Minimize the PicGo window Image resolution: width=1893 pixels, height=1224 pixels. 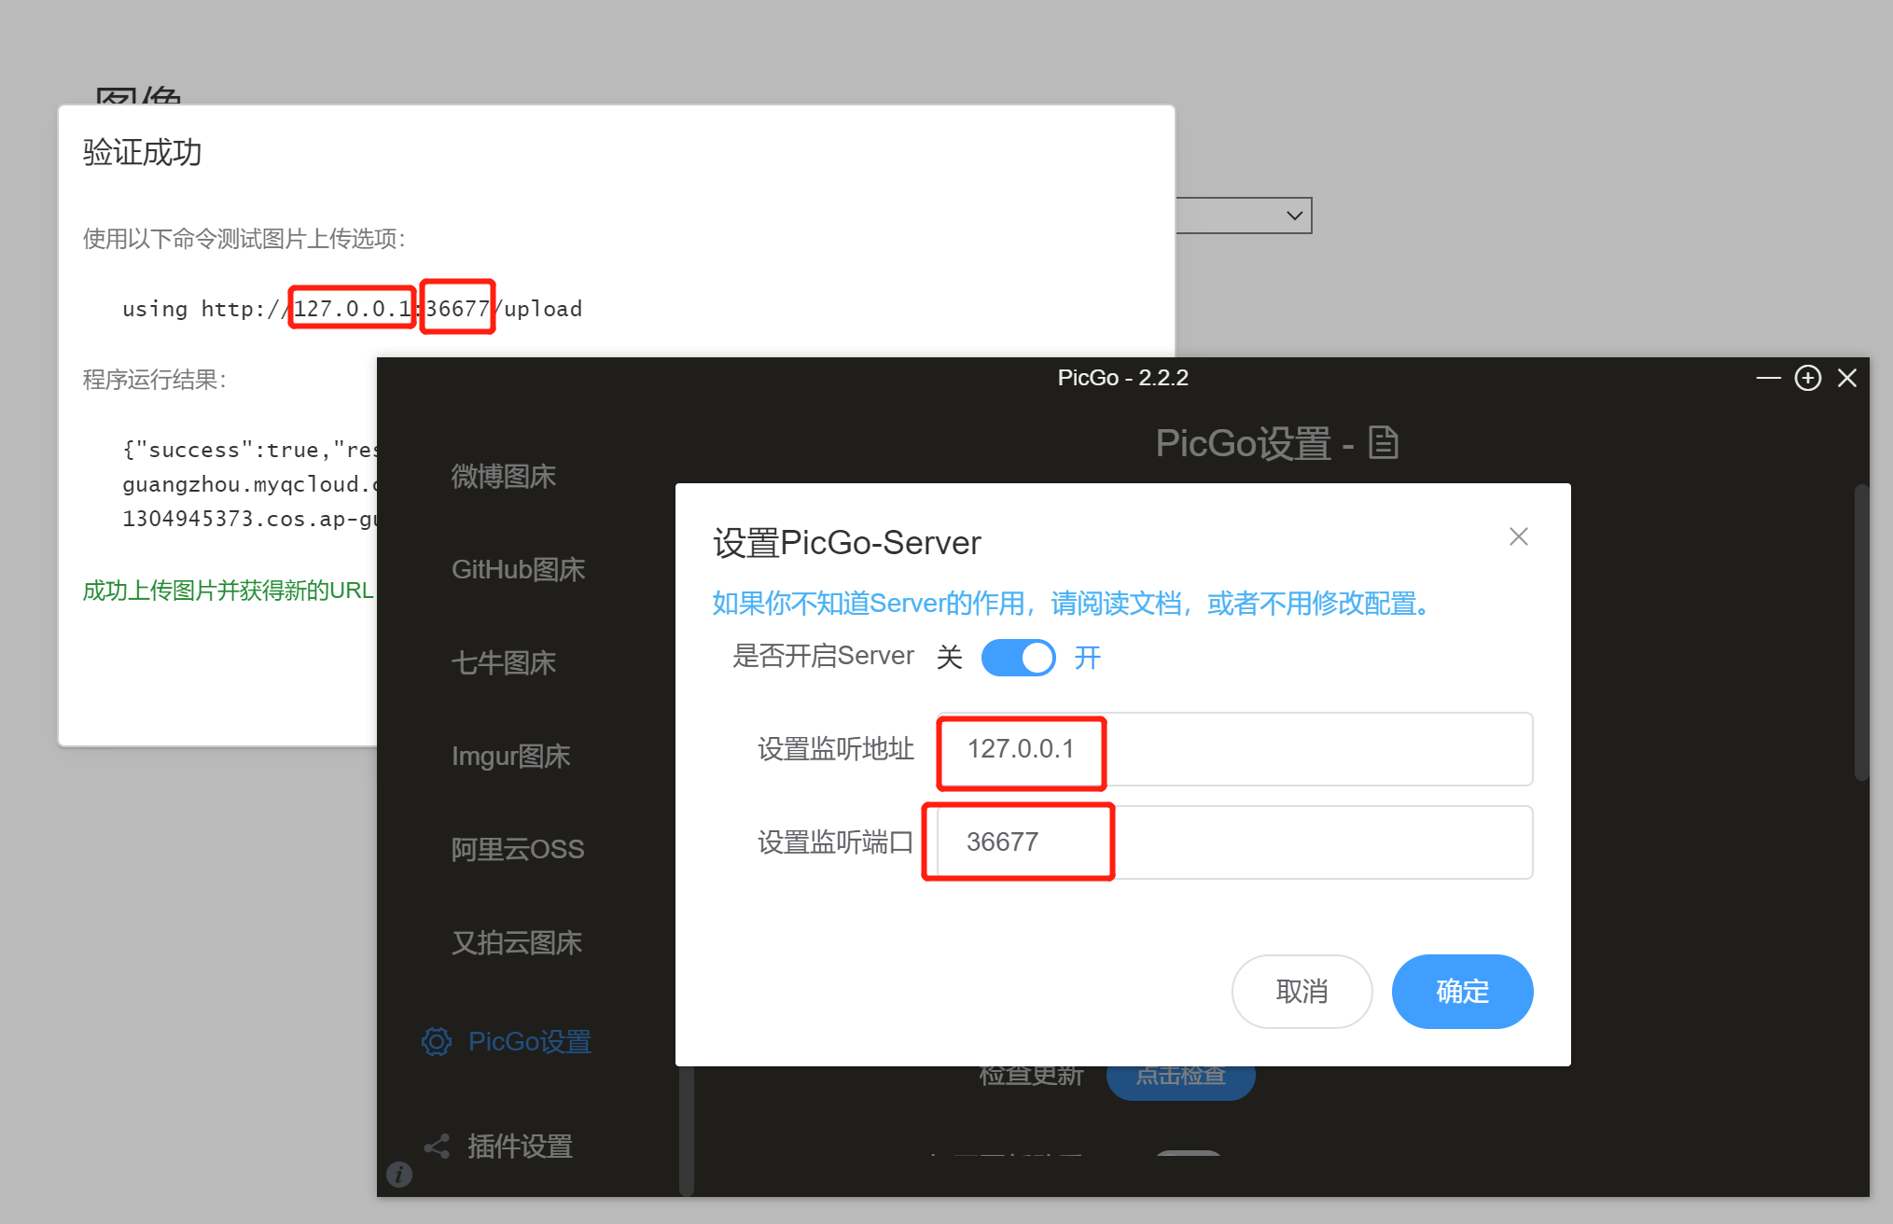coord(1768,378)
